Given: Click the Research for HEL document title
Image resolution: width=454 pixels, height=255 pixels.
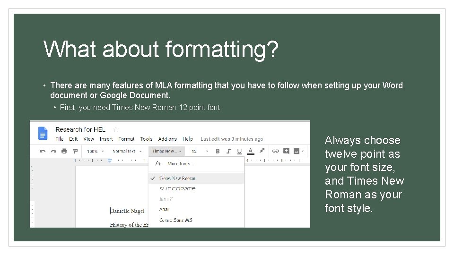Looking at the screenshot, I should point(80,129).
